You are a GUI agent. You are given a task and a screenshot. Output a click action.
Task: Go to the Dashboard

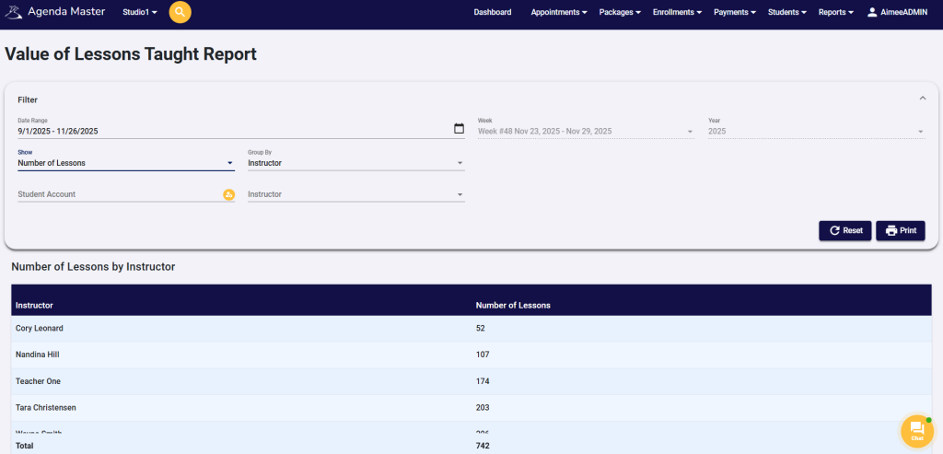click(x=492, y=12)
